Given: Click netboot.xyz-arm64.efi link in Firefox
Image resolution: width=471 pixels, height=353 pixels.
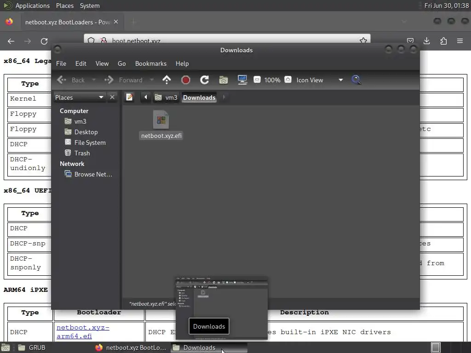Looking at the screenshot, I should click(83, 331).
